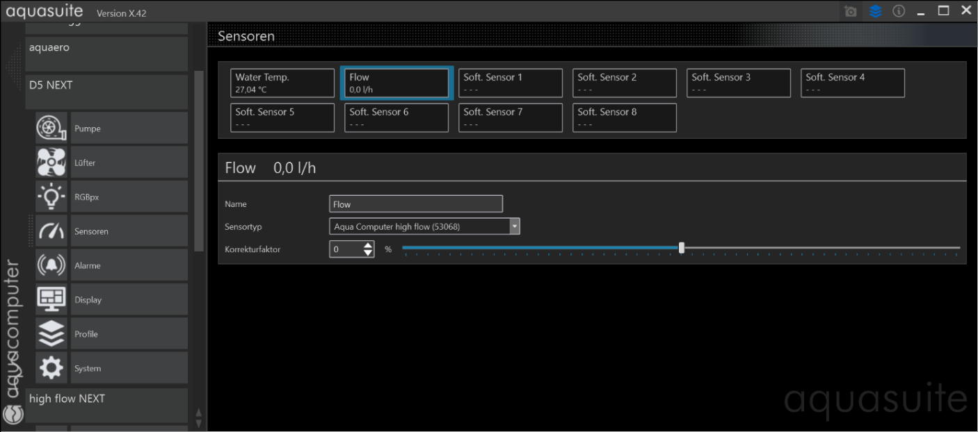Click the Korrekturfaktor slider handle
978x432 pixels.
(x=682, y=248)
